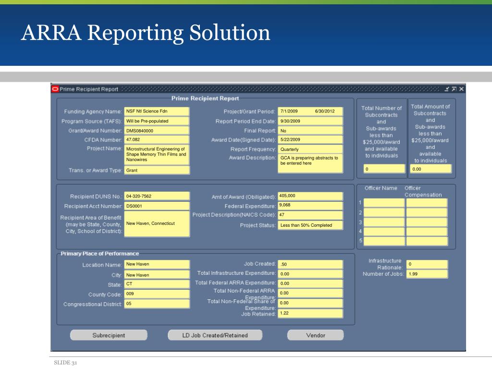
Task: Select the Report Period End Date field
Action: click(310, 121)
